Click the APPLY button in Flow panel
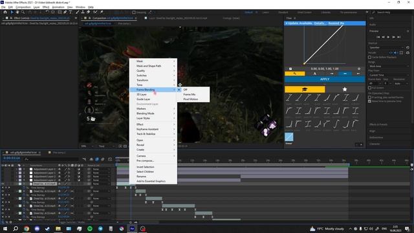Viewport: 414px width, 233px height. [x=325, y=79]
